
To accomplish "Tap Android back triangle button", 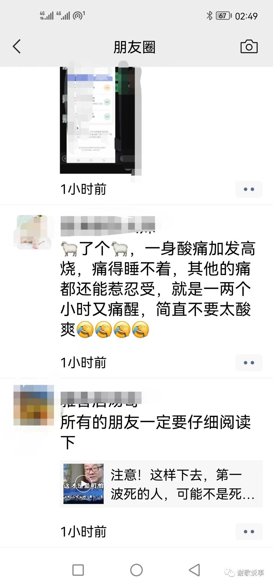I will pyautogui.click(x=195, y=570).
